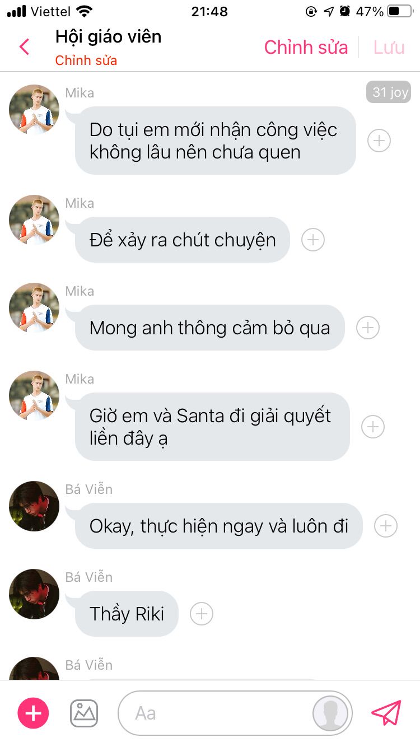Focus the "Aa" message input field
The width and height of the screenshot is (420, 747).
[x=235, y=713]
